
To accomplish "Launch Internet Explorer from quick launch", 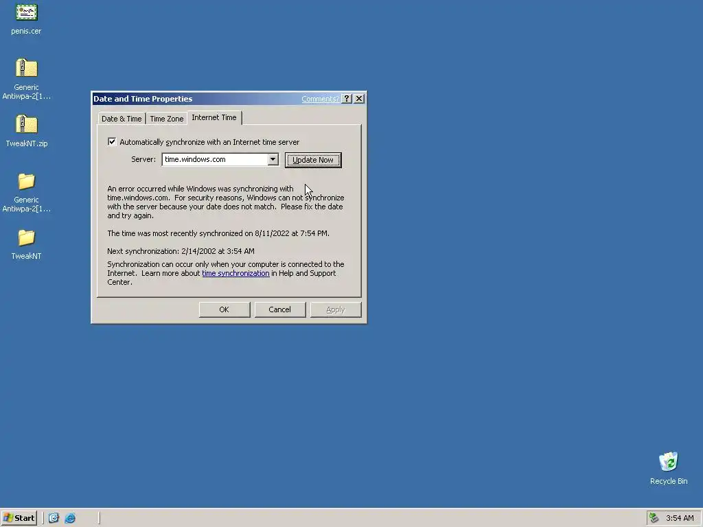I will 71,518.
